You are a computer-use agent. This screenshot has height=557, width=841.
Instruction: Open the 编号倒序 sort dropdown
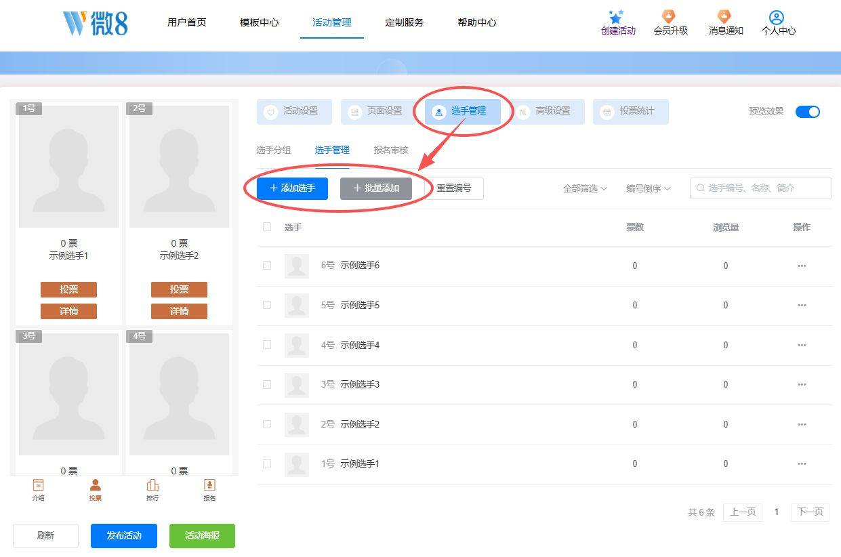tap(649, 188)
